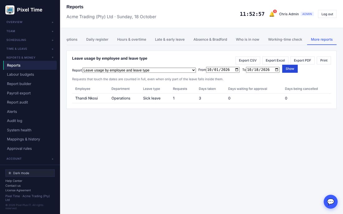Open the Report type dropdown

[139, 70]
